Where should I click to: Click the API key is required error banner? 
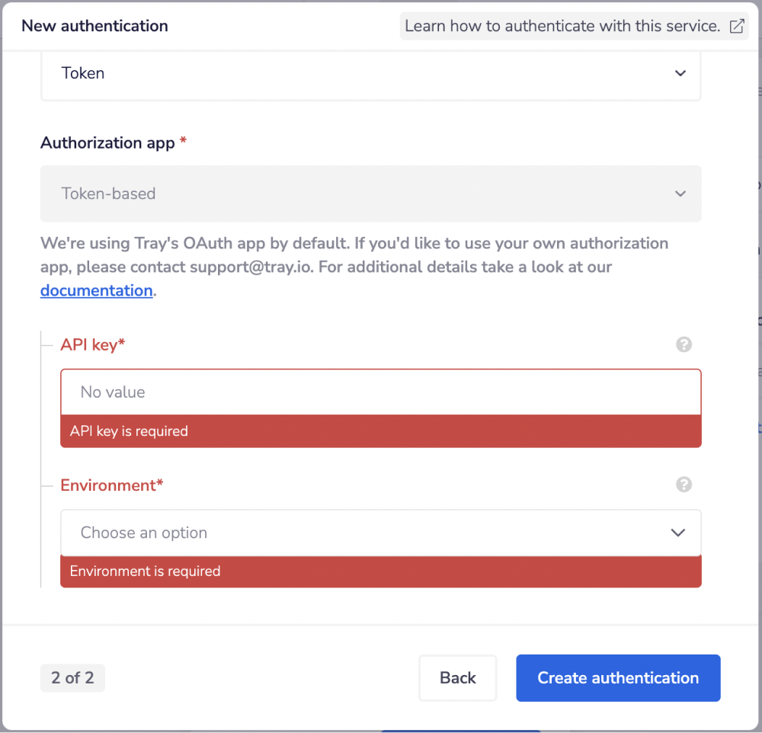[379, 431]
